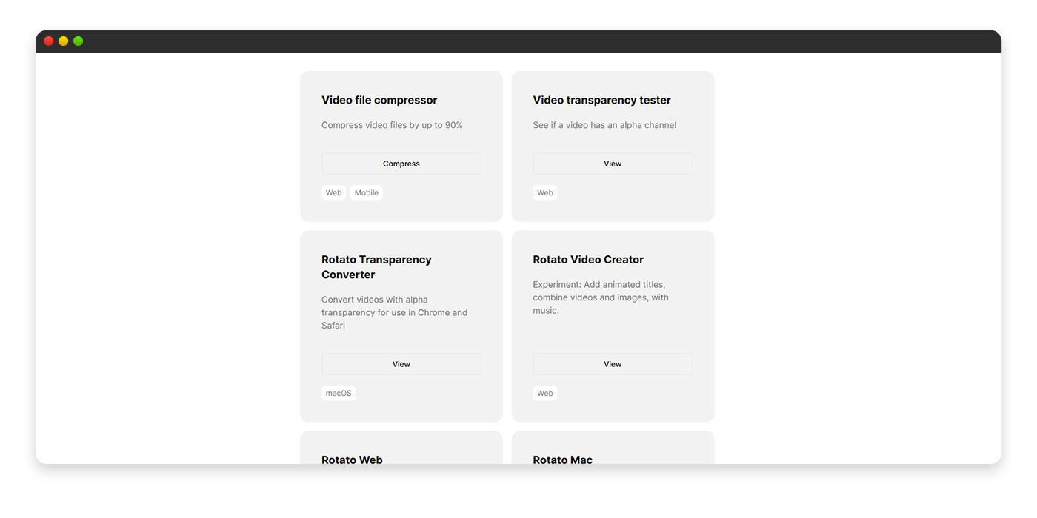Select the Mobile tag on Video file compressor
The image size is (1037, 518).
[367, 193]
